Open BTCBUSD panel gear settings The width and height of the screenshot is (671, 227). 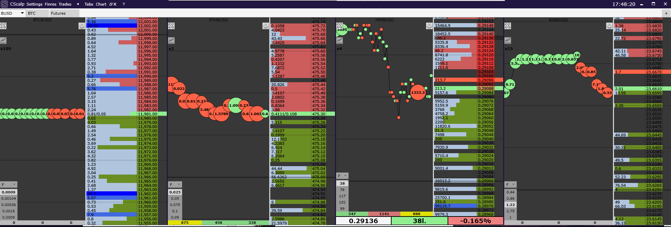[82, 26]
